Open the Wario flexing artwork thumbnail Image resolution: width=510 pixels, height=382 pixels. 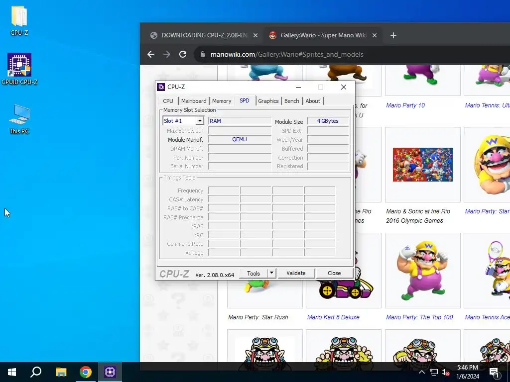422,270
